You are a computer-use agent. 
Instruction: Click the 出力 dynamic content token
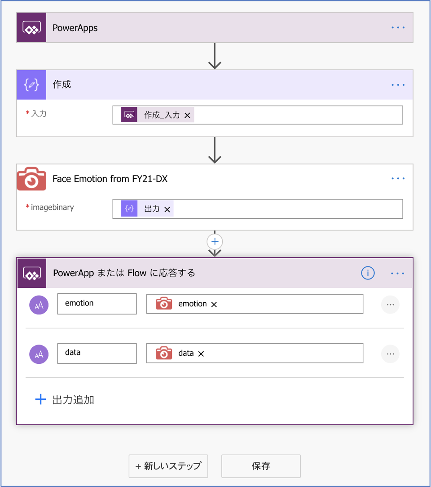(147, 208)
